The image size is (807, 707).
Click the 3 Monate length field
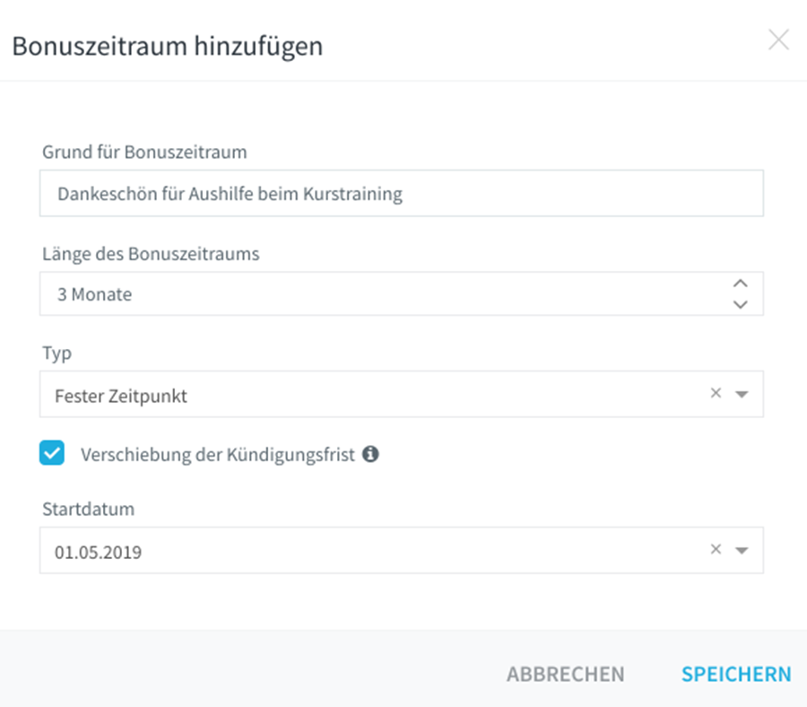tap(402, 293)
